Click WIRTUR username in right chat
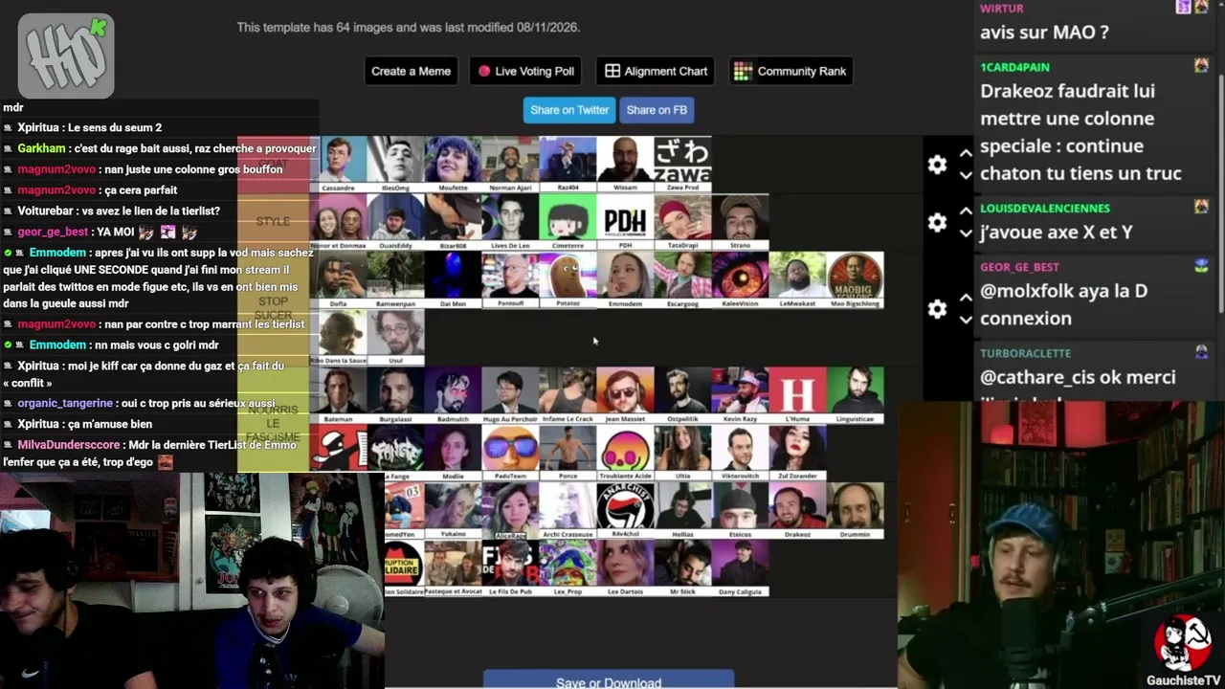This screenshot has width=1225, height=689. (1002, 8)
